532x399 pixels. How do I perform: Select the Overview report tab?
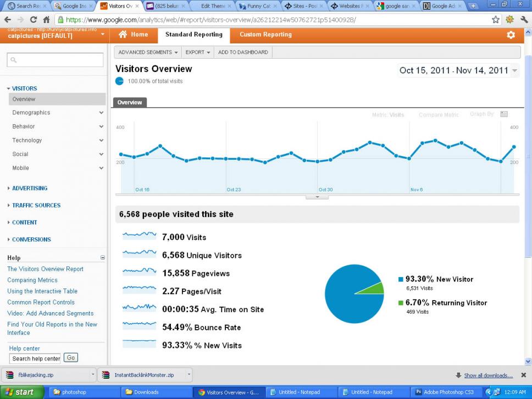point(130,102)
